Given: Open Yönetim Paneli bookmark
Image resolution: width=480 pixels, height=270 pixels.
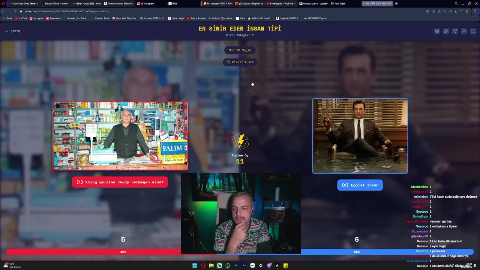Looking at the screenshot, I should [100, 18].
